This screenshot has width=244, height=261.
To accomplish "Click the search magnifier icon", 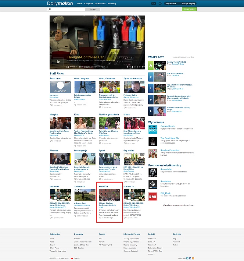I will tap(49, 9).
